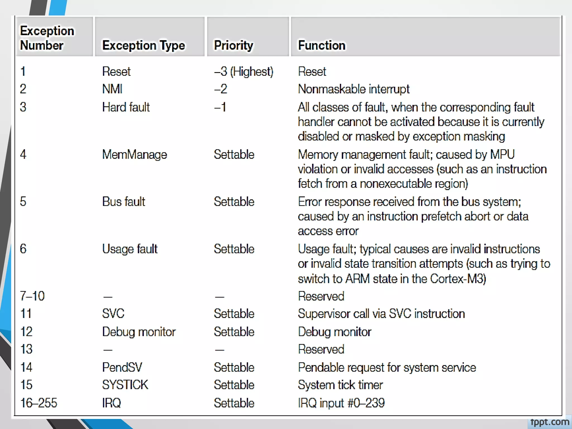Image resolution: width=572 pixels, height=429 pixels.
Task: Click the Exception Type column header
Action: (144, 45)
